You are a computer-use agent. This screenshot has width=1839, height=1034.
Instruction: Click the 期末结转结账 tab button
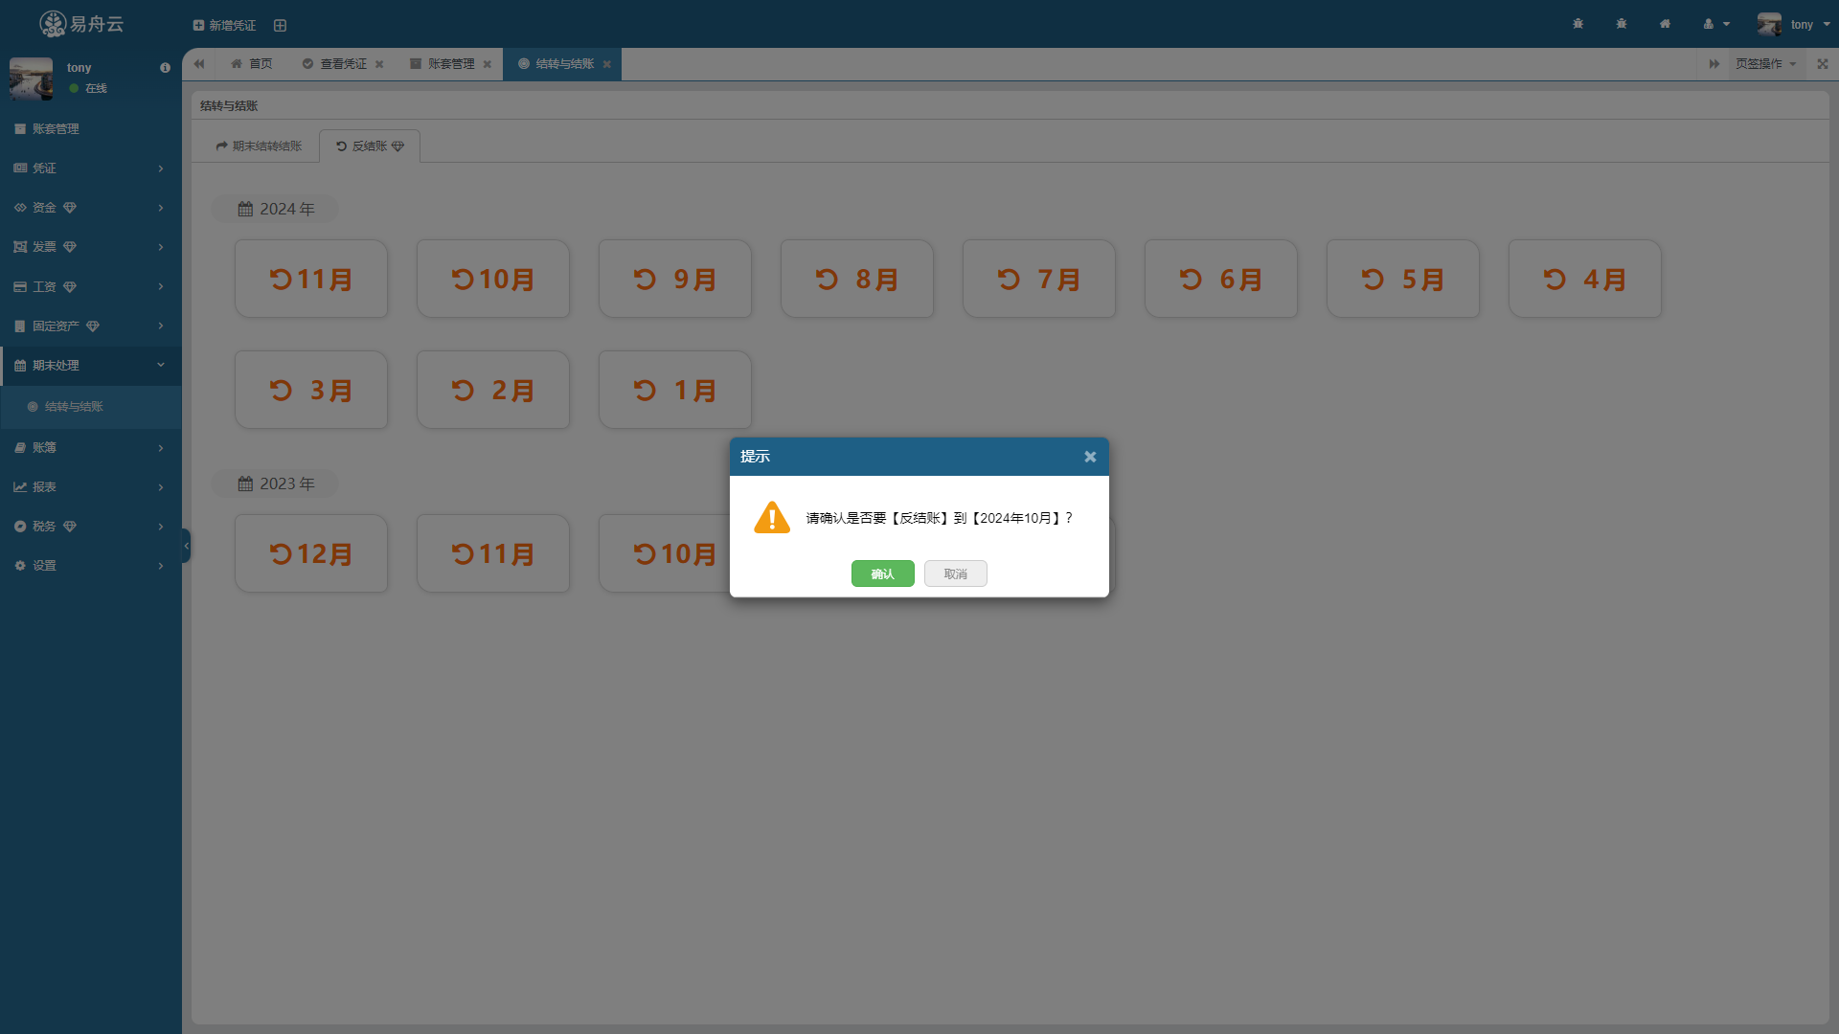(261, 146)
